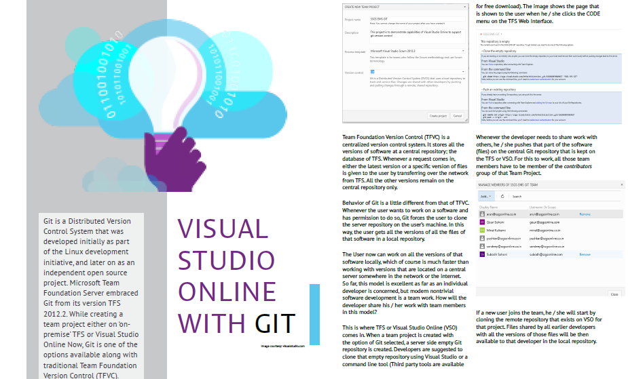Close the Create New Team Project dialog
Viewport: 628px width, 379px height.
(464, 7)
